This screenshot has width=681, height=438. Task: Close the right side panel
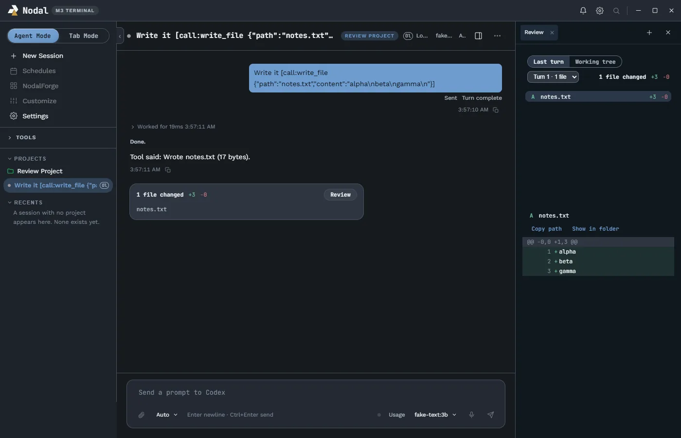(668, 33)
